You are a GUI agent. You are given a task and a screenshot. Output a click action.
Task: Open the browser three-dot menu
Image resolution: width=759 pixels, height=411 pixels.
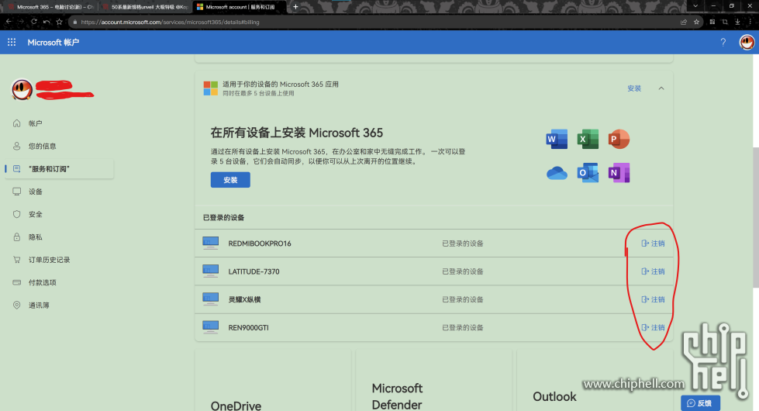coord(750,22)
